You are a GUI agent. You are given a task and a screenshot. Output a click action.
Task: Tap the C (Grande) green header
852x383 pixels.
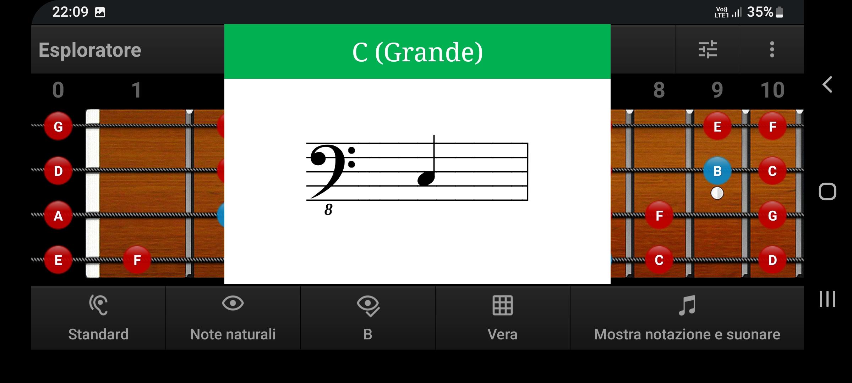click(x=417, y=51)
